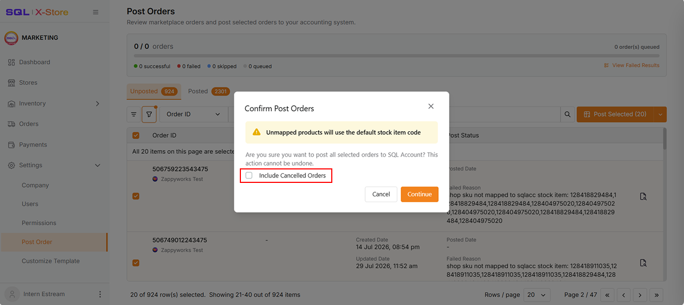View details icon for order 506749012243475

tap(643, 263)
